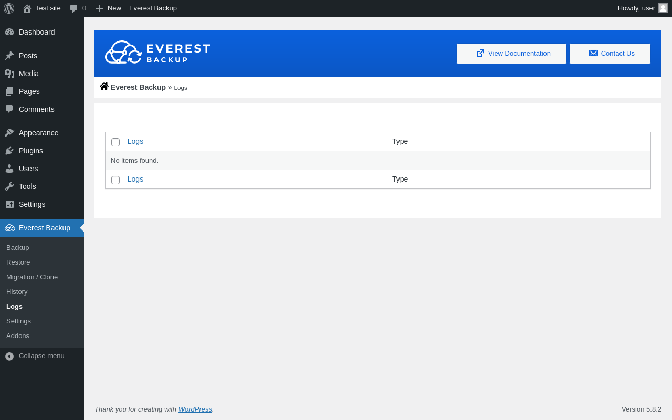This screenshot has height=420, width=672.
Task: Click the Comments icon in the sidebar
Action: pyautogui.click(x=9, y=109)
